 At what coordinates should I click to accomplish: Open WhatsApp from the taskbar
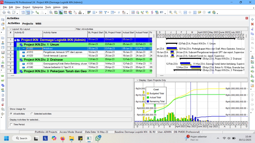click(98, 138)
